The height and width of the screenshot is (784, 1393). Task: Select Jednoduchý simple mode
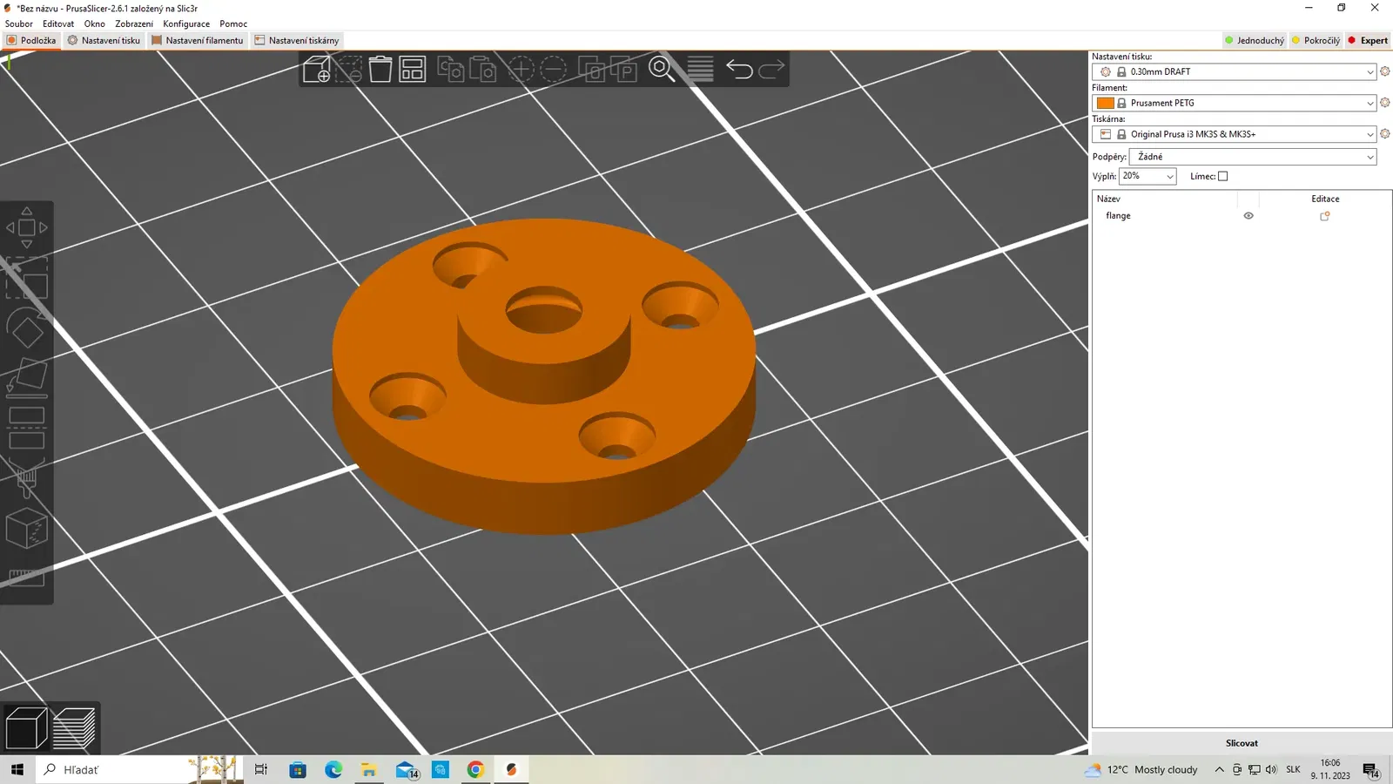click(x=1255, y=40)
